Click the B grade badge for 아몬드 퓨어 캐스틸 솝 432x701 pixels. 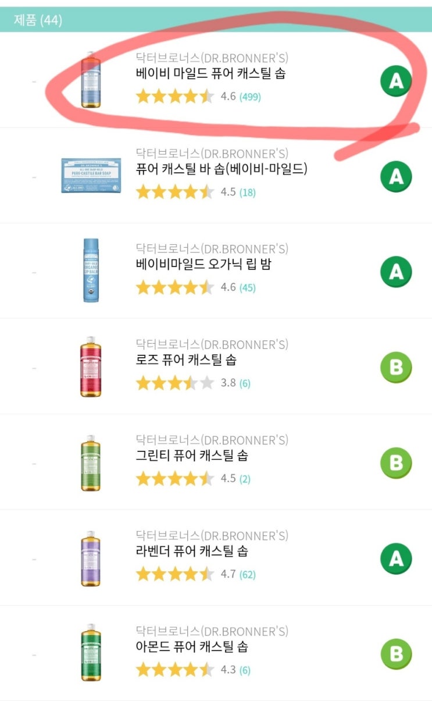point(396,654)
